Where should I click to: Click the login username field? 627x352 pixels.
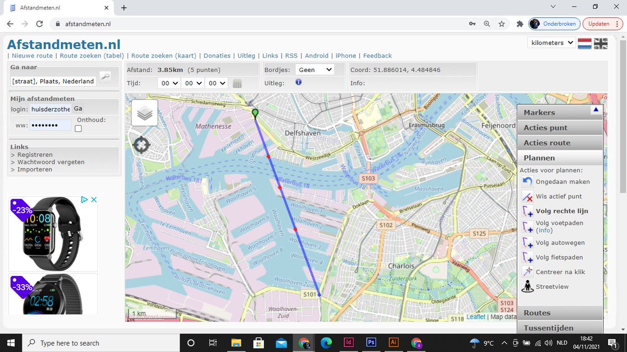pyautogui.click(x=51, y=109)
